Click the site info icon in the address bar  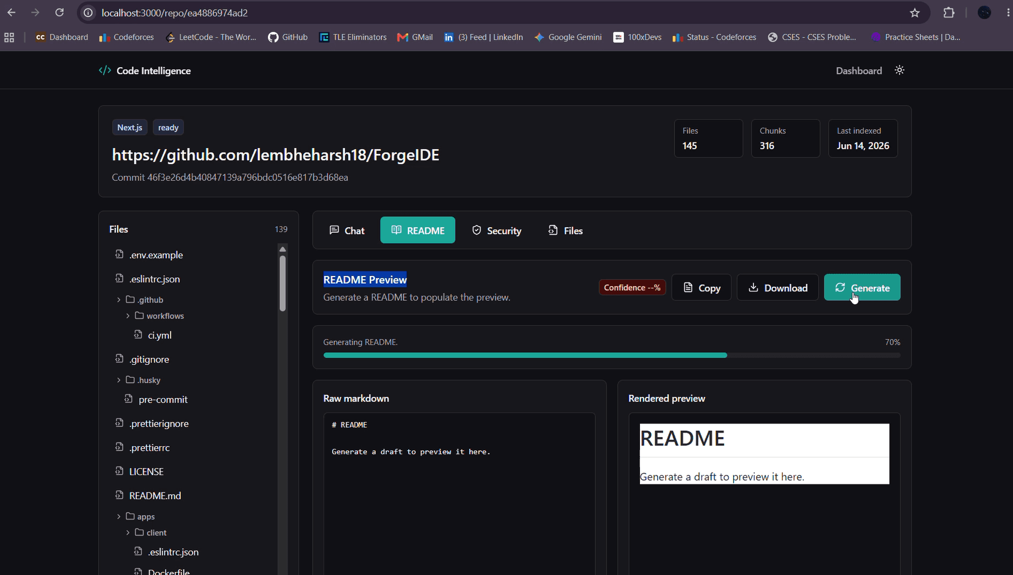(x=88, y=12)
